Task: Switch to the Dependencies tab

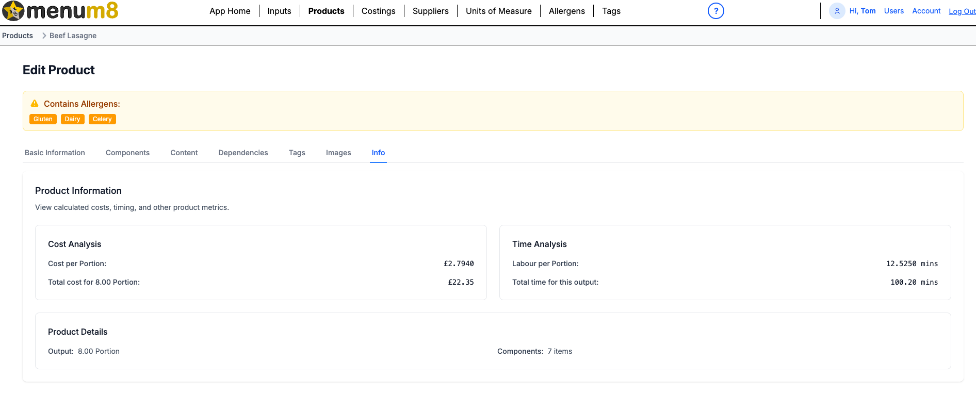Action: coord(243,153)
